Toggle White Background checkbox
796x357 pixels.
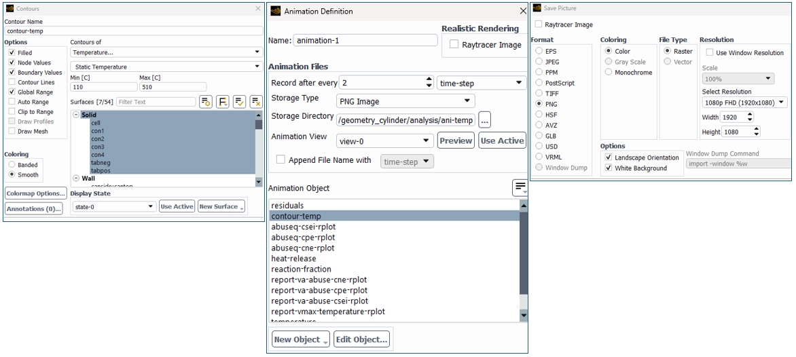[608, 168]
